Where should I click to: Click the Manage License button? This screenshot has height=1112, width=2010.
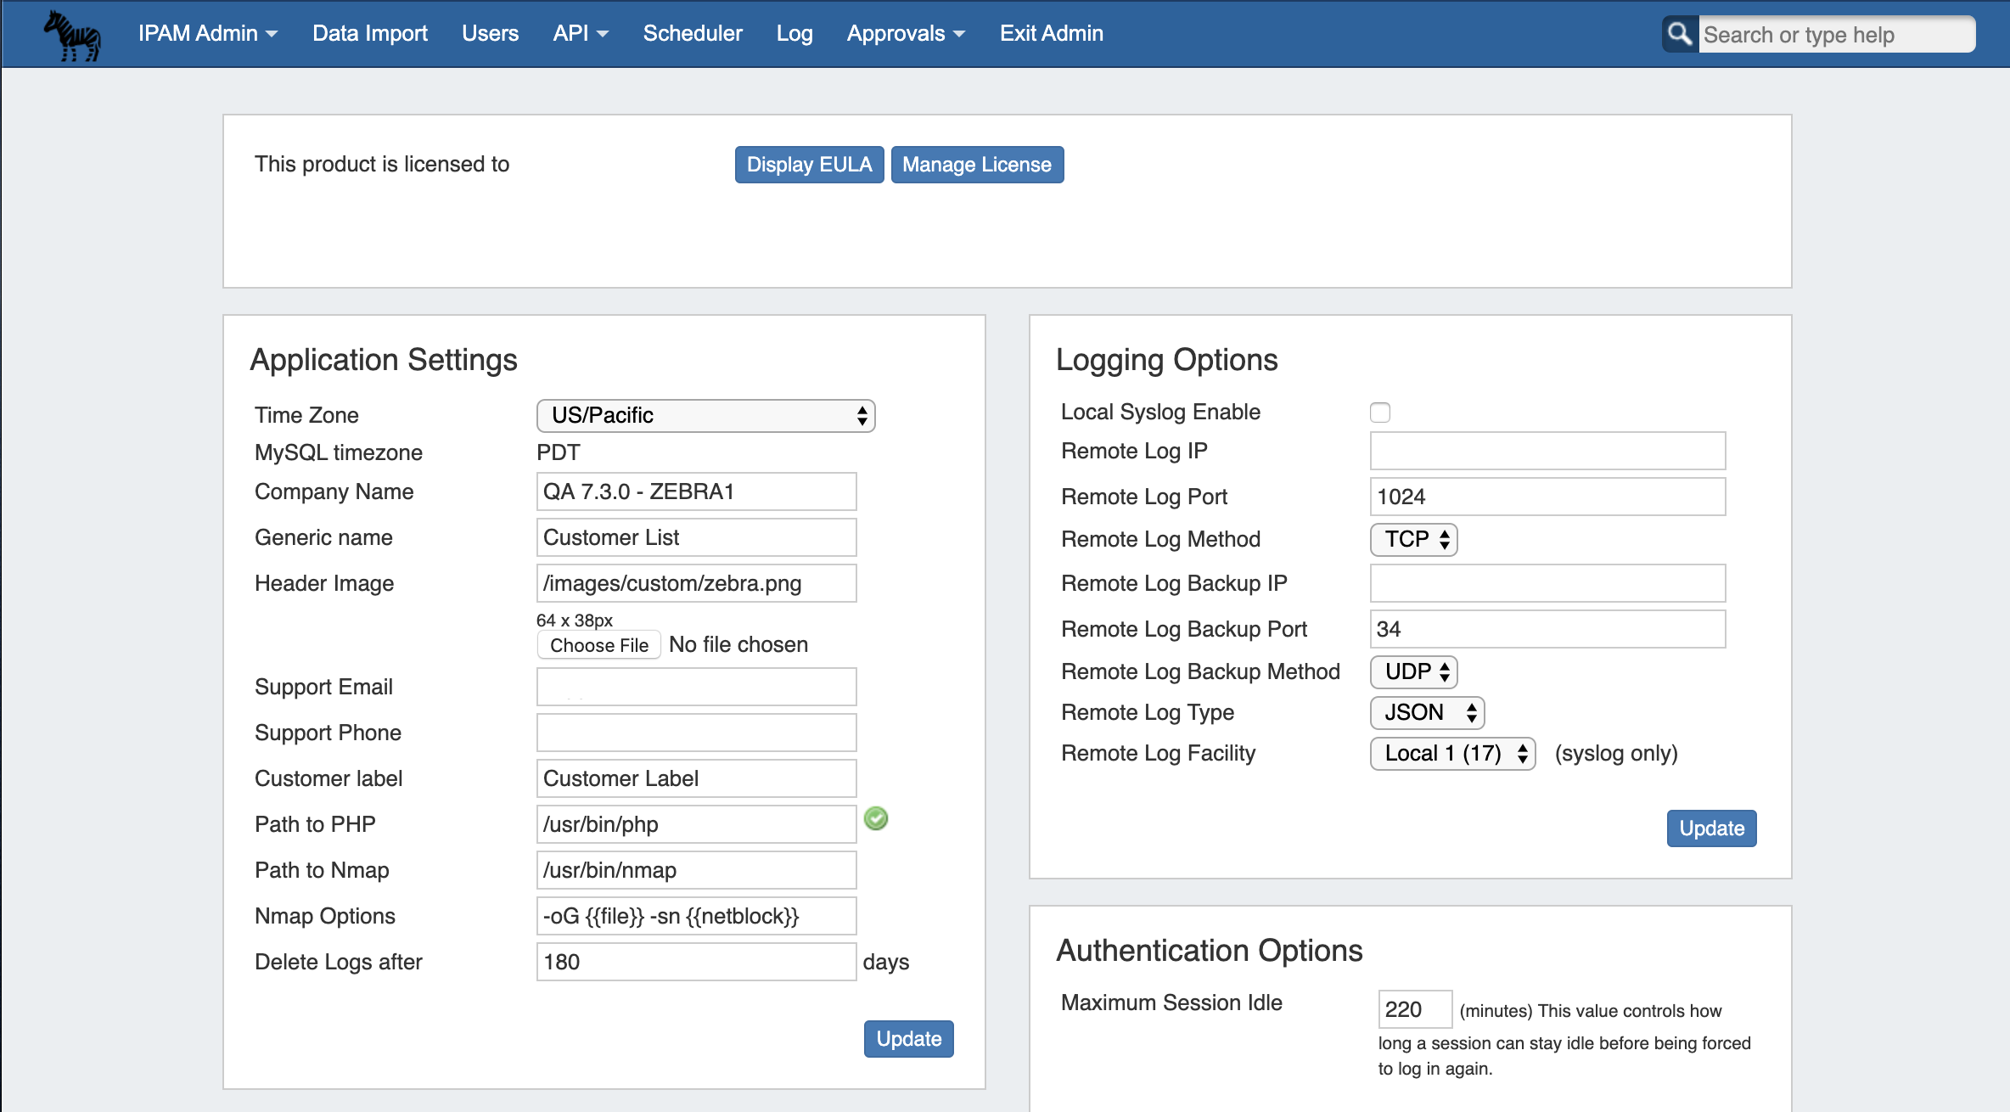pos(976,165)
